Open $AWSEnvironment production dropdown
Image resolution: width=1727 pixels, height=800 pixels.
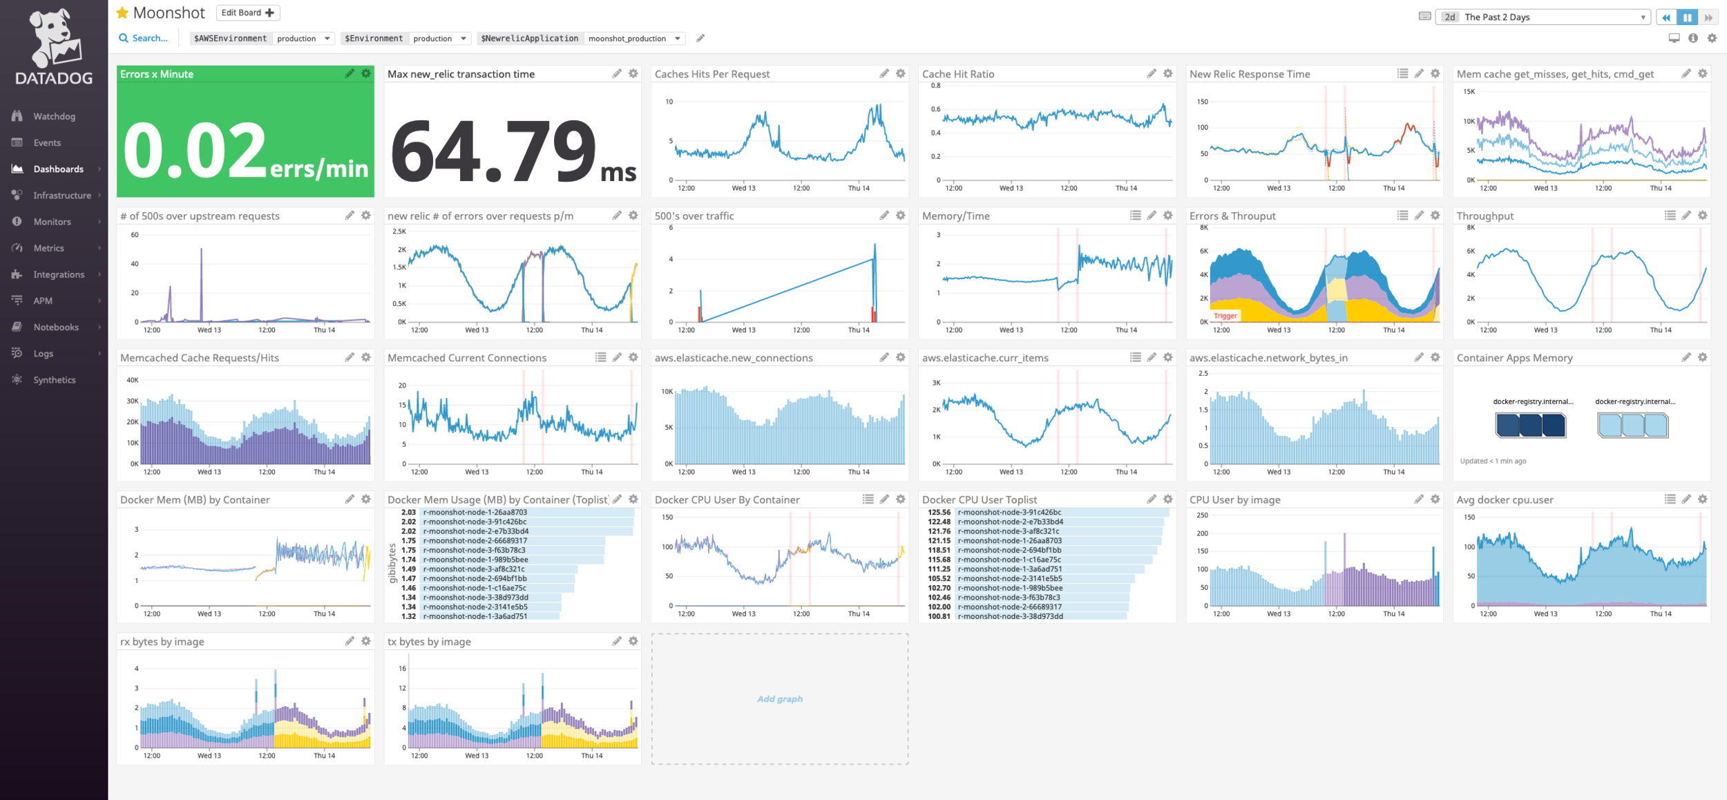click(x=303, y=39)
